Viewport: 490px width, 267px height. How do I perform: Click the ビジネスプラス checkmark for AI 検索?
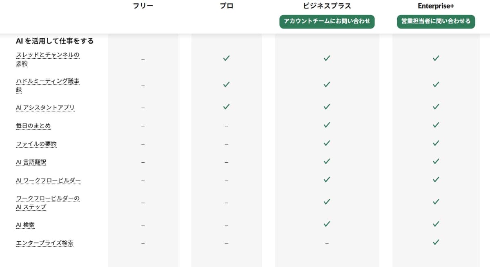click(x=327, y=224)
